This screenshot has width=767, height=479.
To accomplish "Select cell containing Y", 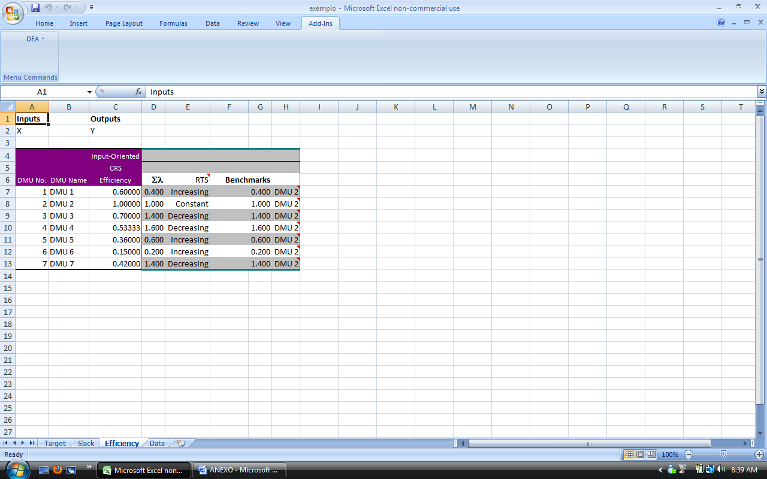I will point(116,131).
